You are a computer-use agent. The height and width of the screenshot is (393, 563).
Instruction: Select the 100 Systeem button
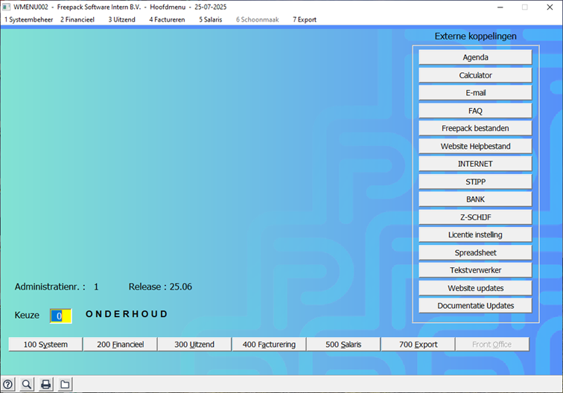(x=45, y=345)
